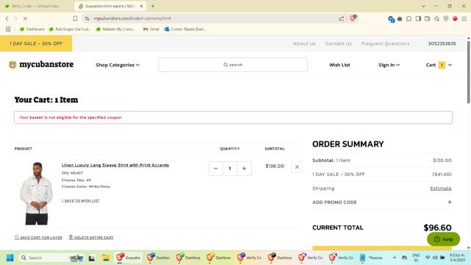Open the Brave wallet icon

pos(427,18)
